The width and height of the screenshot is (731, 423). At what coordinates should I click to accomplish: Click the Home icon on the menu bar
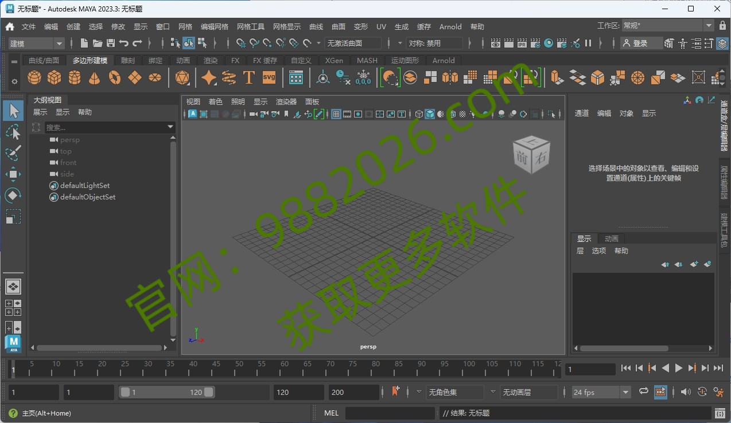[x=10, y=26]
